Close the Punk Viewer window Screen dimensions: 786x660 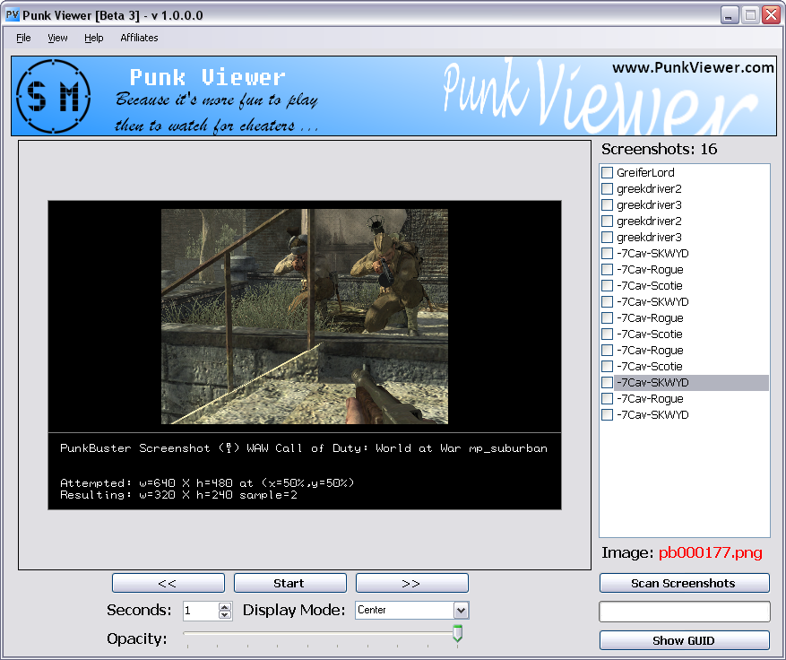[771, 15]
